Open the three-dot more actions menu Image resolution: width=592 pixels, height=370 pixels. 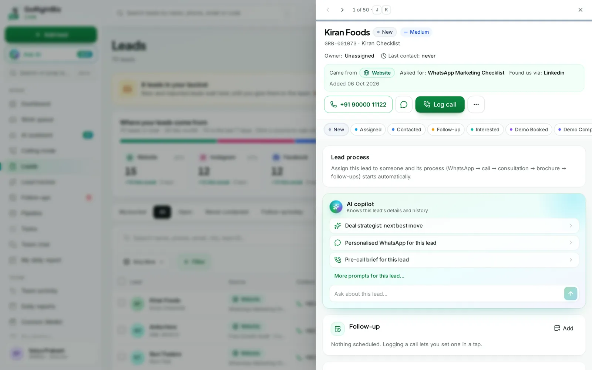tap(476, 105)
